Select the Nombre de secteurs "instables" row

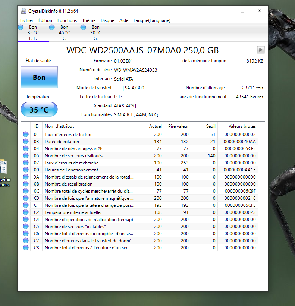pos(139,226)
